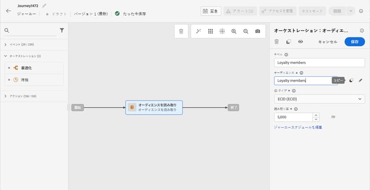Click the オーディエンス field with Loyalty members
This screenshot has width=370, height=190.
305,81
